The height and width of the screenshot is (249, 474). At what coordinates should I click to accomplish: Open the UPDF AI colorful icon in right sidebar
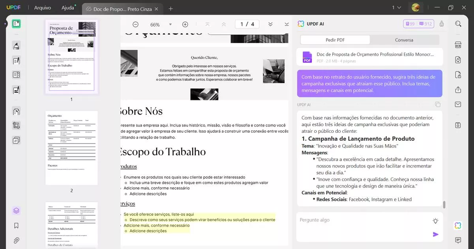pyautogui.click(x=457, y=225)
